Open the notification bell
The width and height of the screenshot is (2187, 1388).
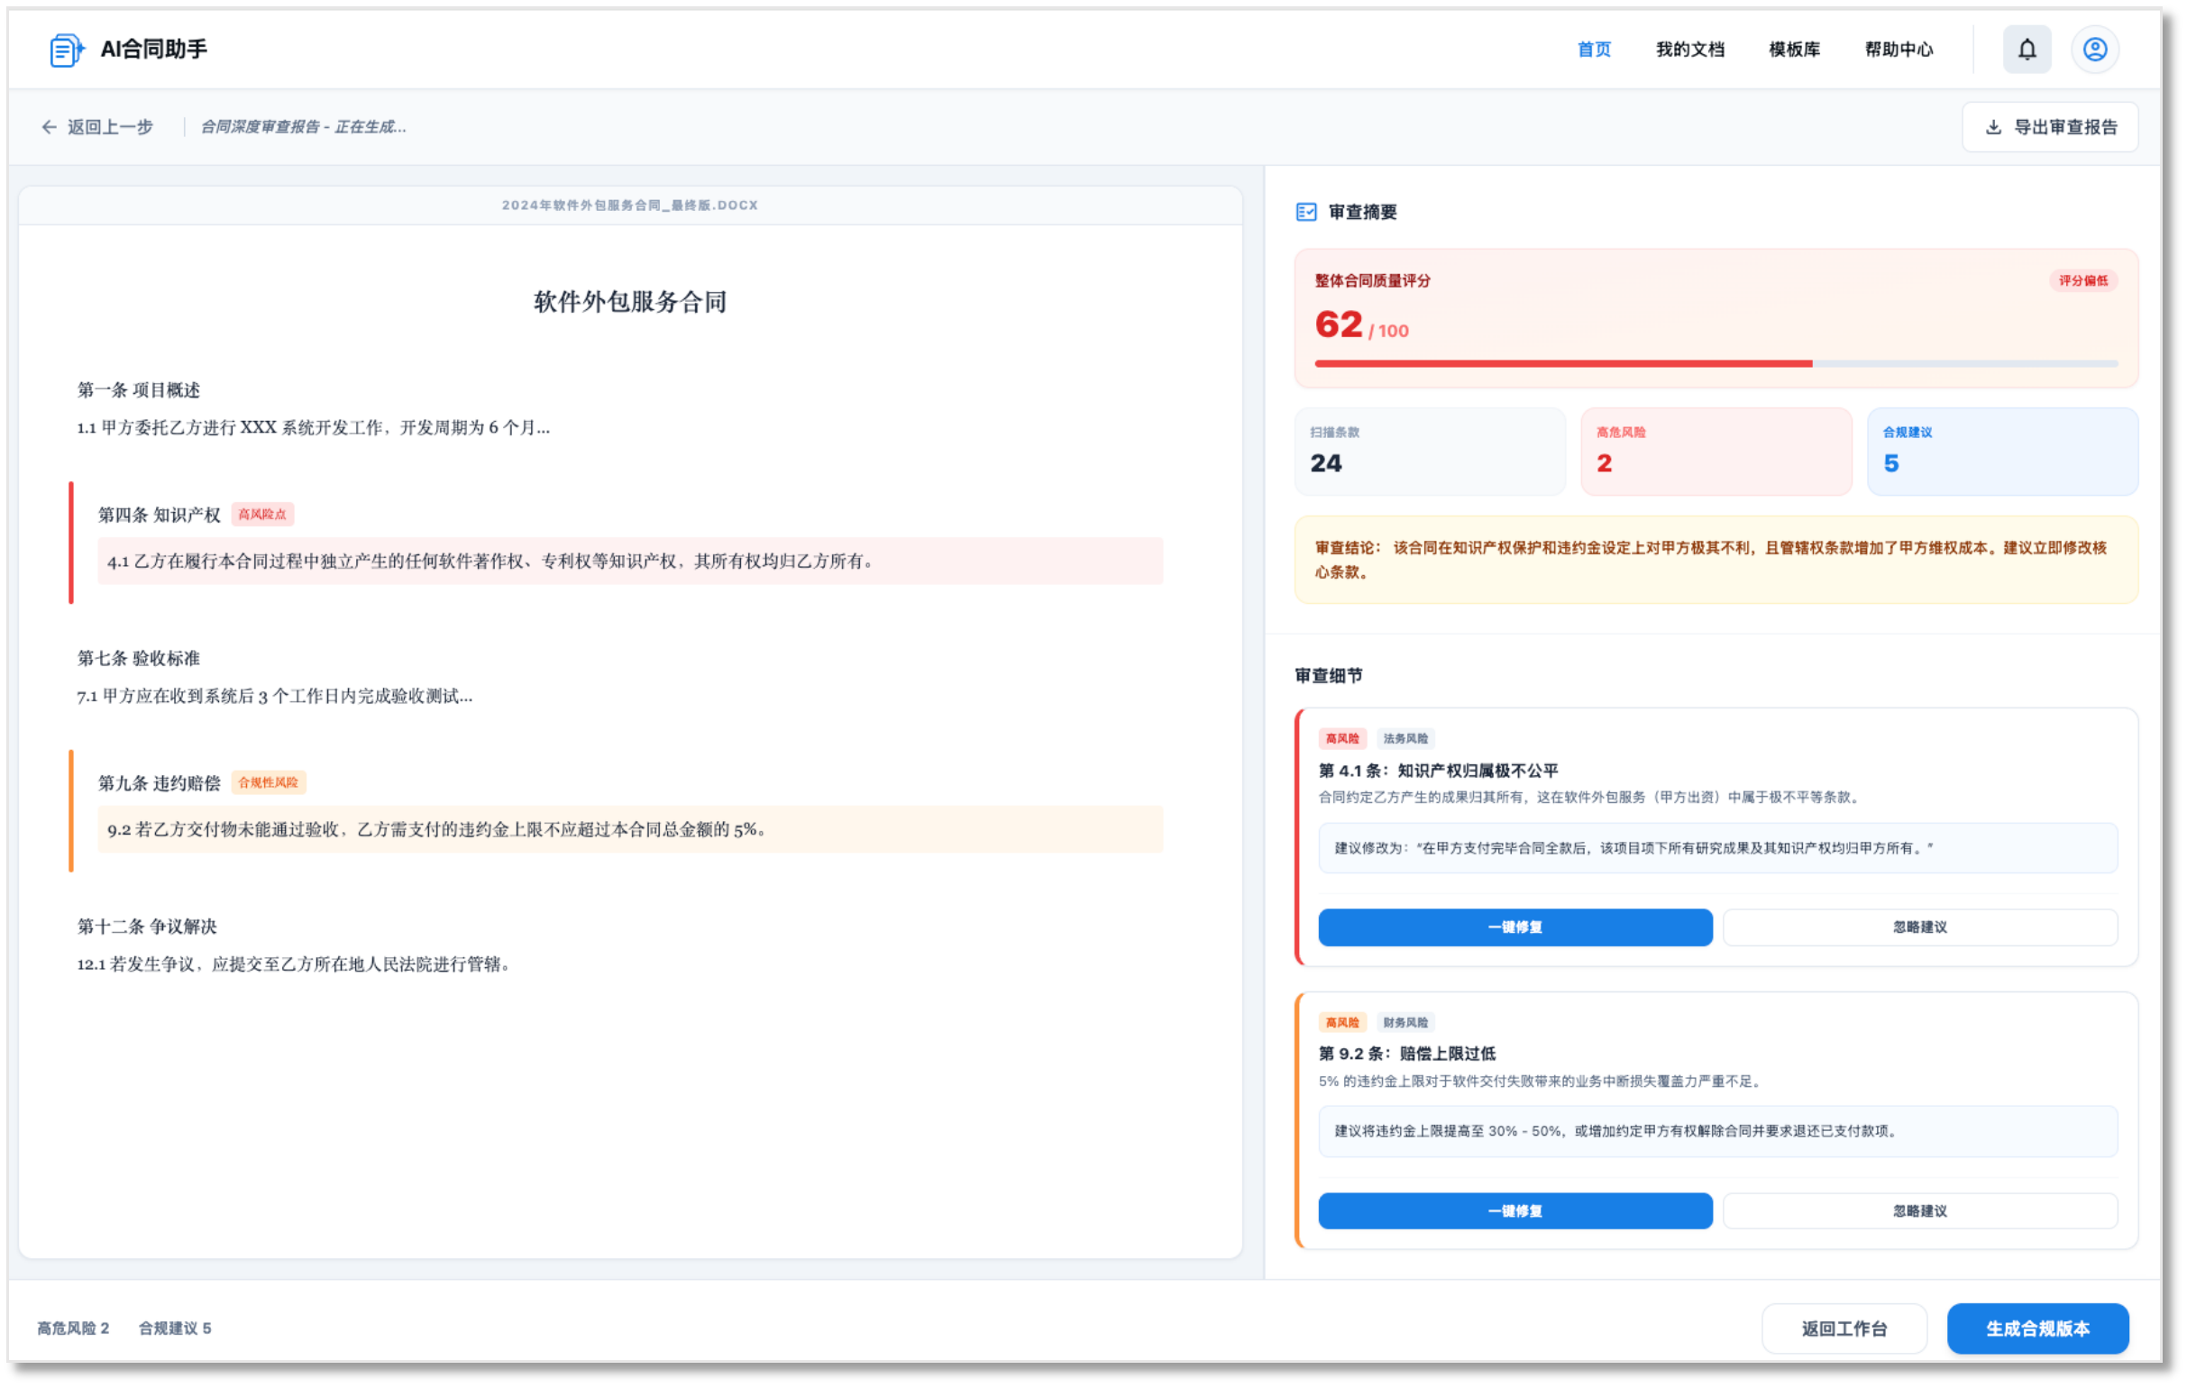click(2027, 50)
